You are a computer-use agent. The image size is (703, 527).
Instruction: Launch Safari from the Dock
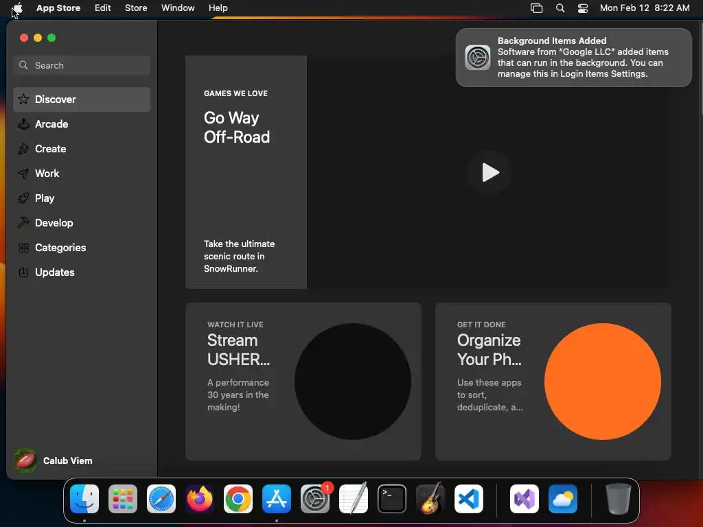(161, 499)
